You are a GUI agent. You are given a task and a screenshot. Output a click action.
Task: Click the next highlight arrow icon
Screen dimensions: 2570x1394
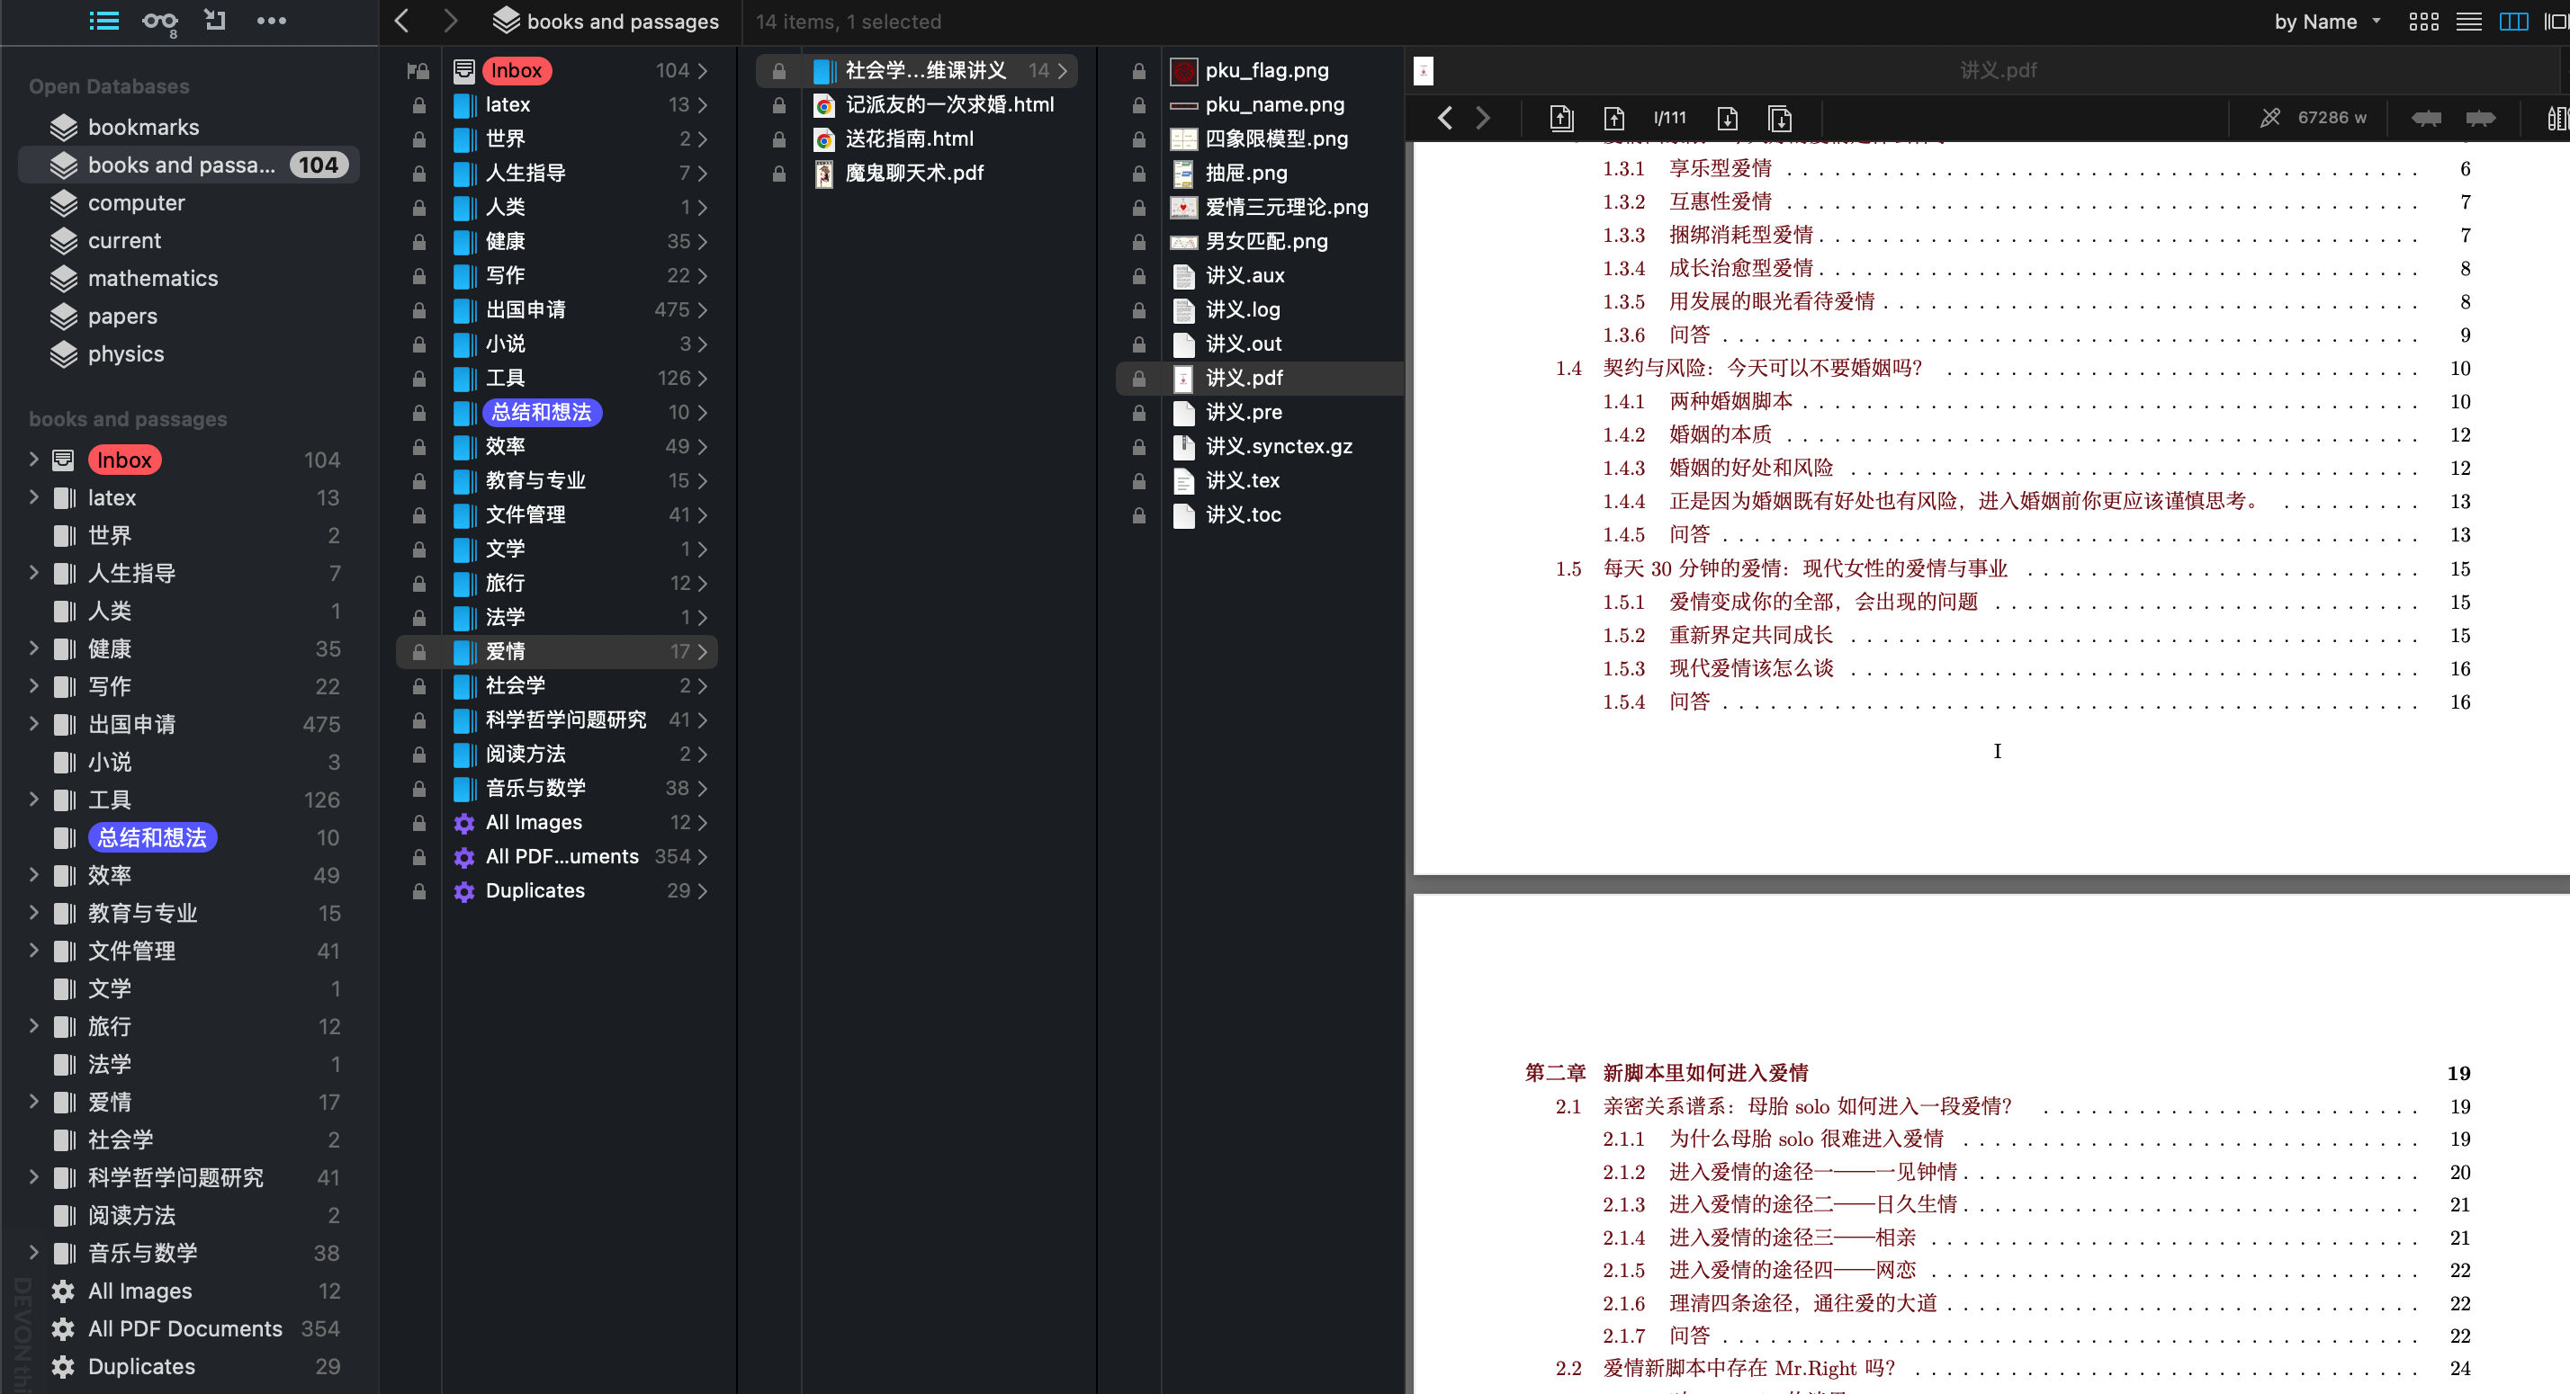[2480, 118]
